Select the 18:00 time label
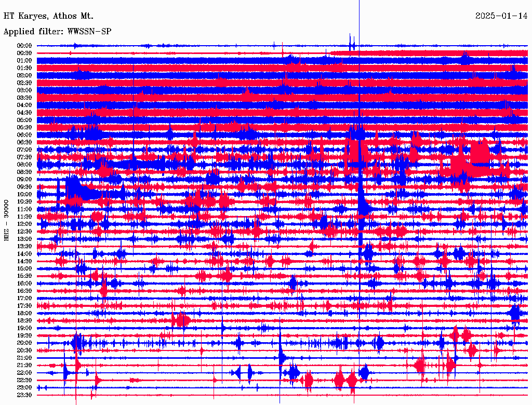This screenshot has width=532, height=405. pyautogui.click(x=24, y=314)
